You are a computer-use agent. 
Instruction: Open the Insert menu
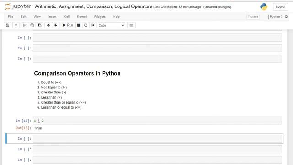tap(52, 16)
